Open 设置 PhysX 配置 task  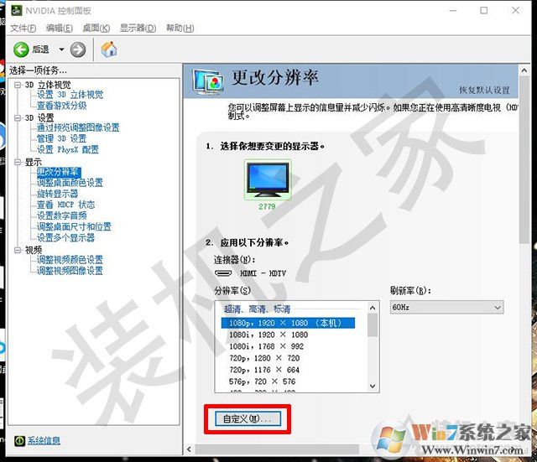click(x=68, y=149)
